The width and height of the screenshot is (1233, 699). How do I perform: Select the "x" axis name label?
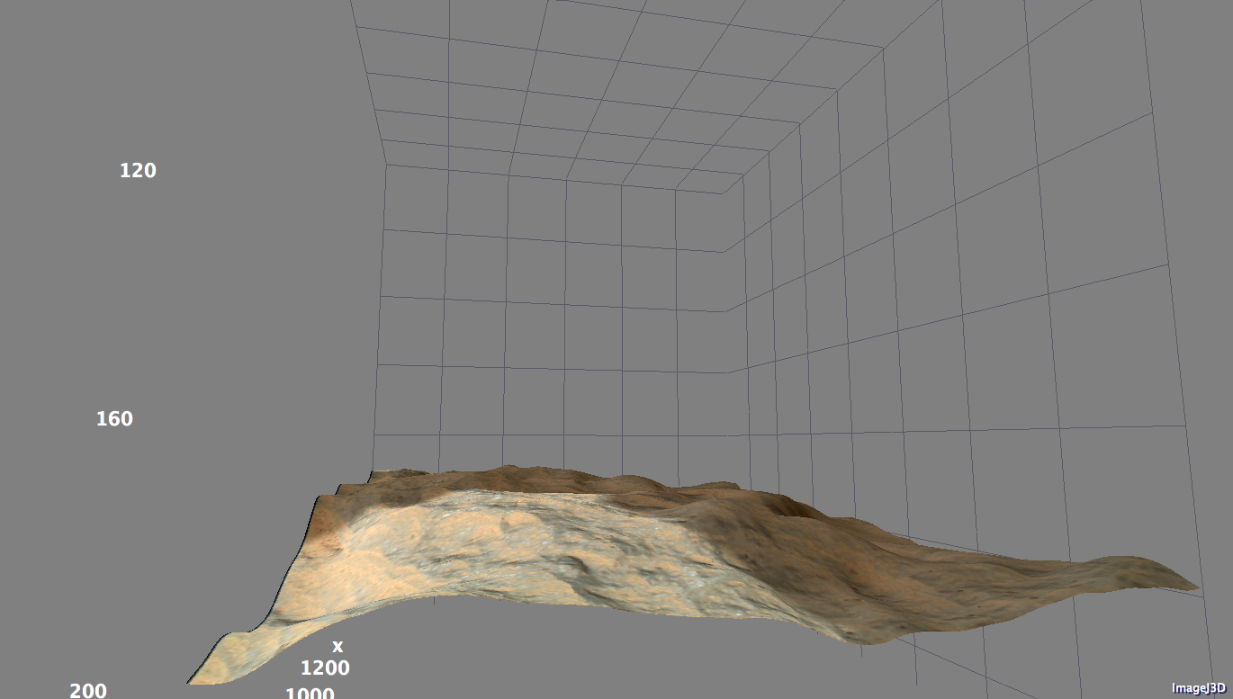(x=337, y=646)
